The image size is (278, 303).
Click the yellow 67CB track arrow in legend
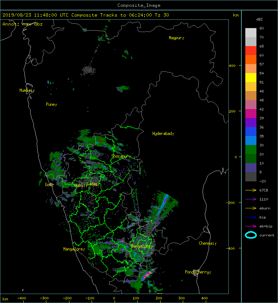tap(251, 190)
